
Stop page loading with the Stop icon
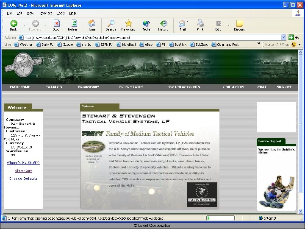[56, 24]
